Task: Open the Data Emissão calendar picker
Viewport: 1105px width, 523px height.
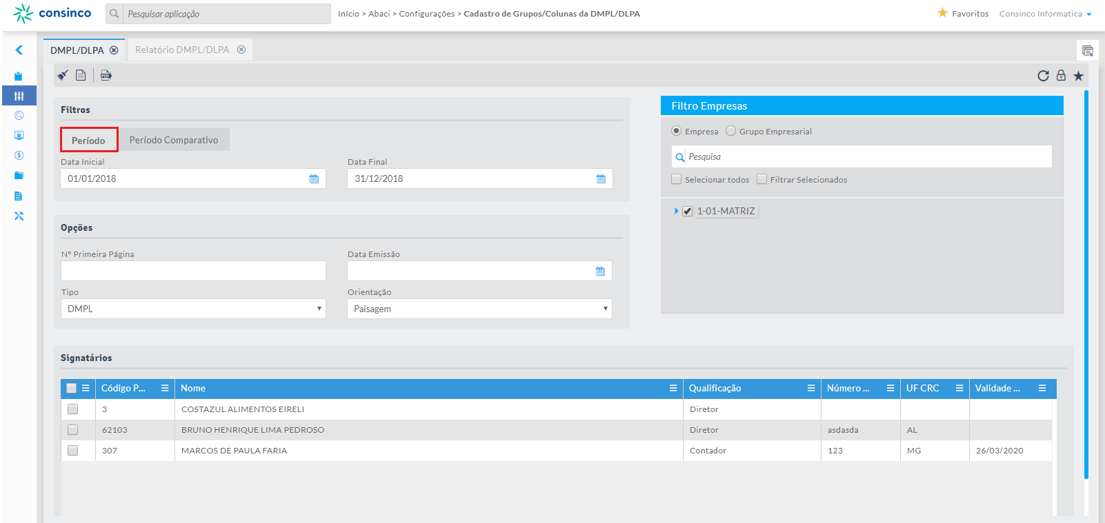Action: coord(600,271)
